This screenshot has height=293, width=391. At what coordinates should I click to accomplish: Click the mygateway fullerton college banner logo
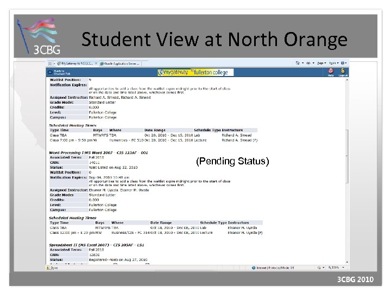coord(195,72)
